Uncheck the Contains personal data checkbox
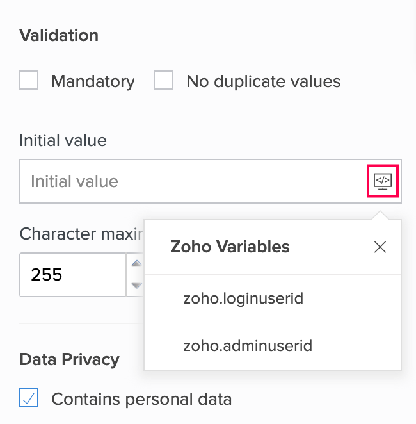 [29, 398]
